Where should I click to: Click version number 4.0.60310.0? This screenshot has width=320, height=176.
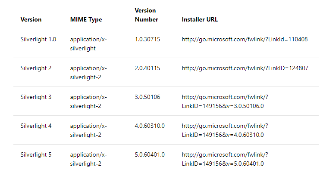click(x=150, y=126)
